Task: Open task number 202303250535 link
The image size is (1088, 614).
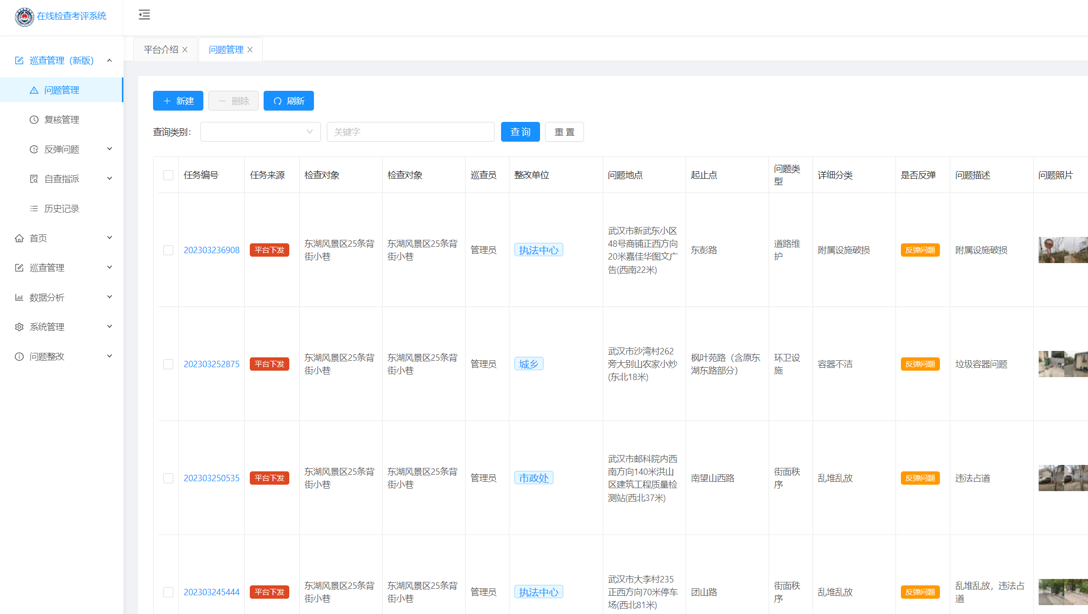Action: 211,478
